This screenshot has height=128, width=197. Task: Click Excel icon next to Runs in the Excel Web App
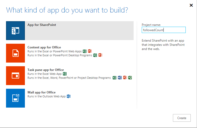point(65,74)
